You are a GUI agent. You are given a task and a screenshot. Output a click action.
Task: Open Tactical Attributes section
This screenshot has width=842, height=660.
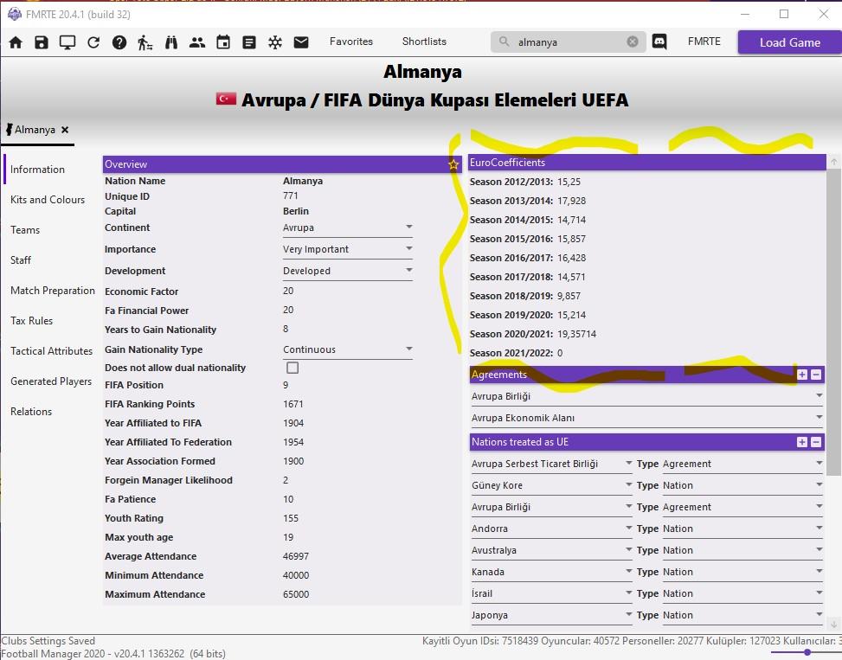pos(52,351)
